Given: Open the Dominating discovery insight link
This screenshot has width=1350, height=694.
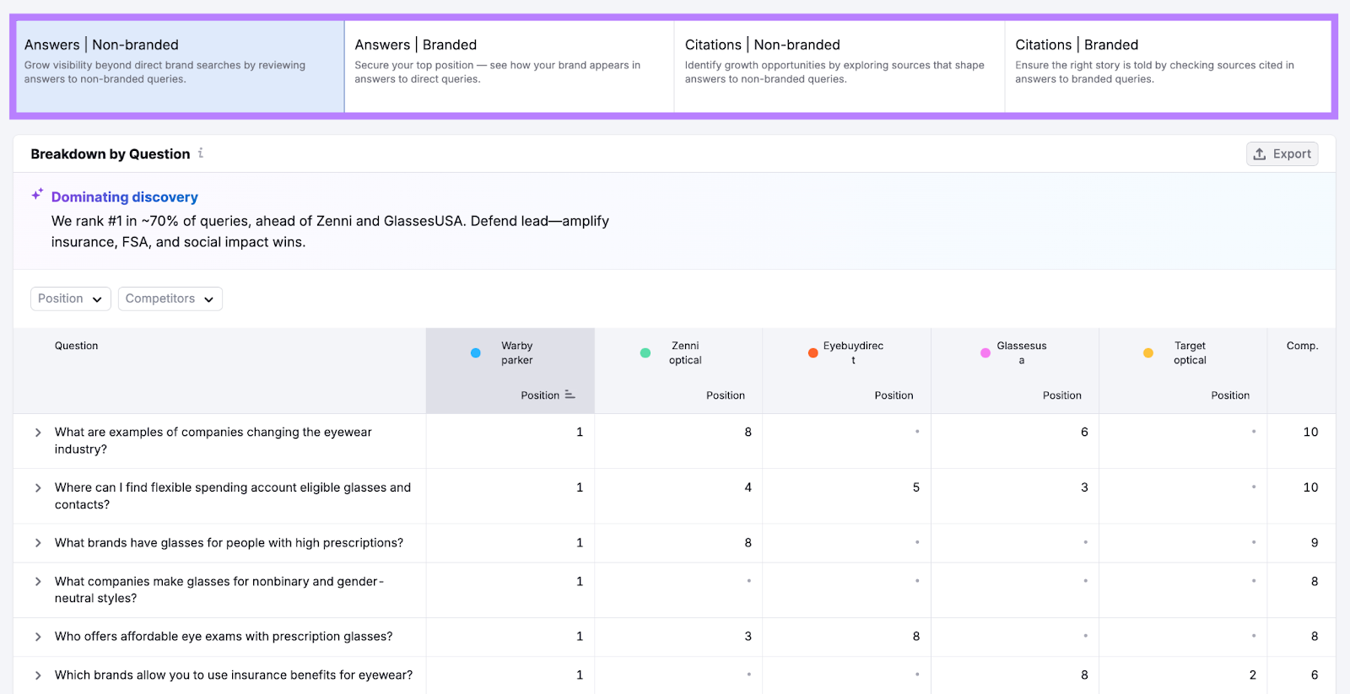Looking at the screenshot, I should pyautogui.click(x=125, y=196).
